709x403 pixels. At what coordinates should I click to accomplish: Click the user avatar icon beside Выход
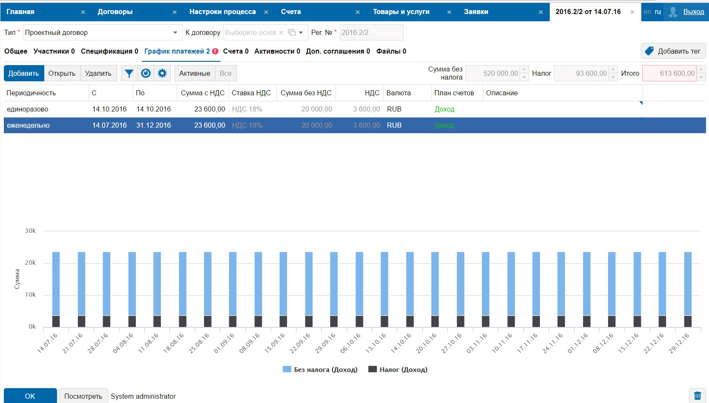pos(673,12)
